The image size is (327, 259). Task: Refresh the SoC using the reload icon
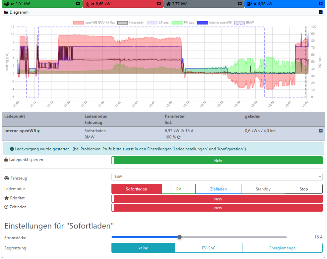[179, 137]
